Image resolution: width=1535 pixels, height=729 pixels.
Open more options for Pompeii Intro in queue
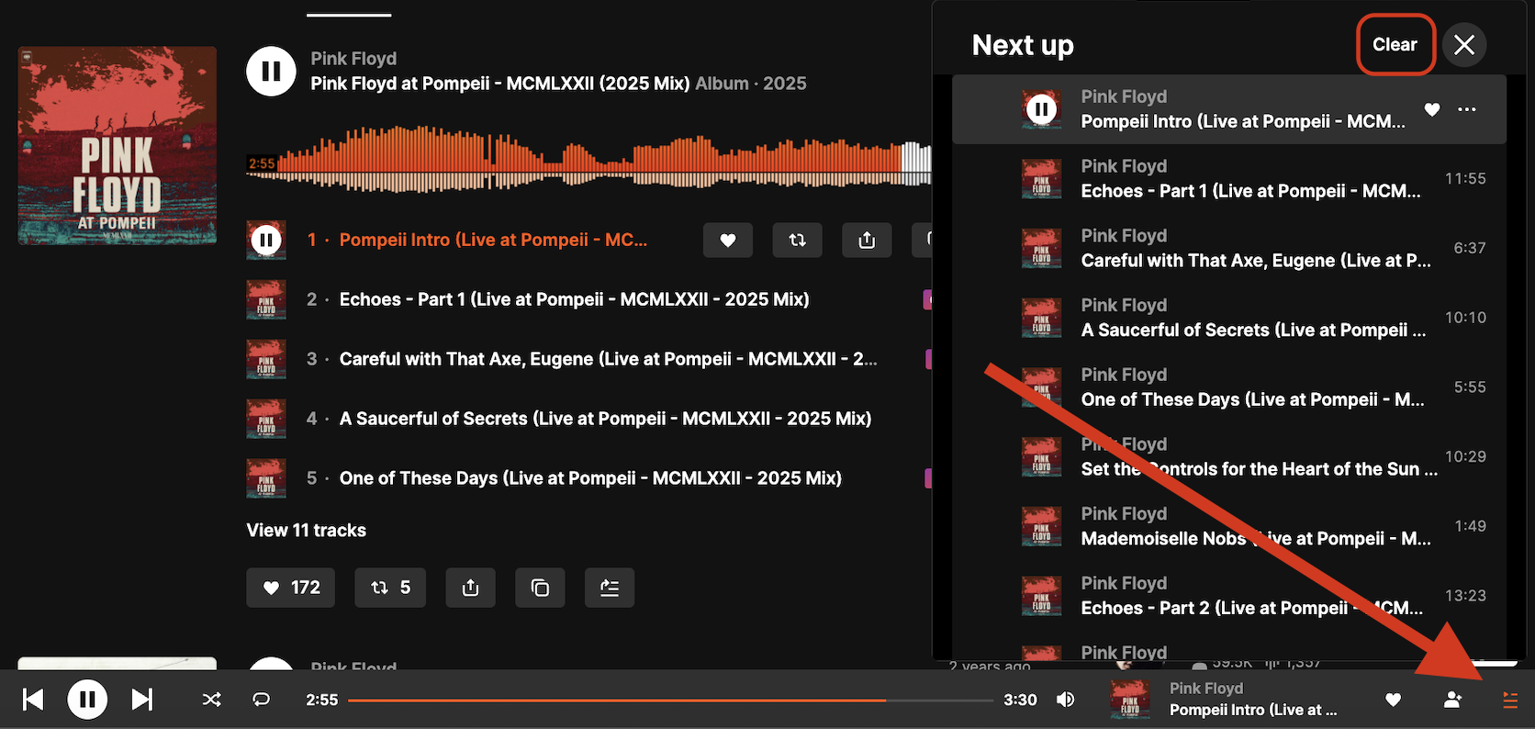click(x=1467, y=109)
